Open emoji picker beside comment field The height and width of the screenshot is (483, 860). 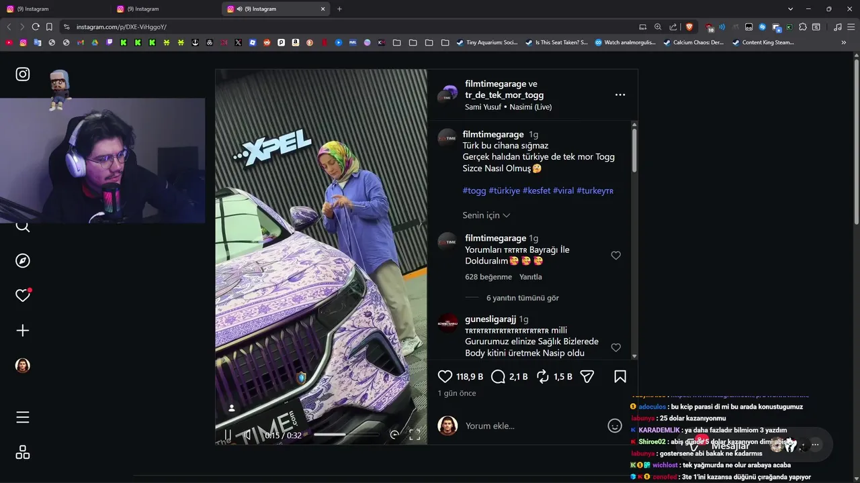(x=615, y=426)
